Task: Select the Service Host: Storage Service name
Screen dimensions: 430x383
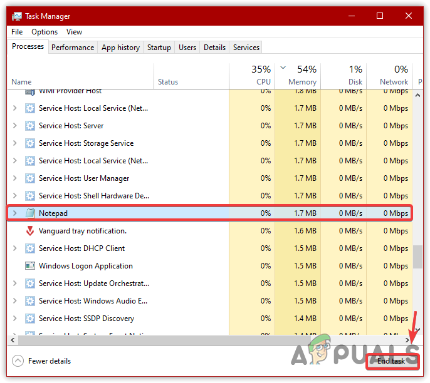Action: pos(86,143)
